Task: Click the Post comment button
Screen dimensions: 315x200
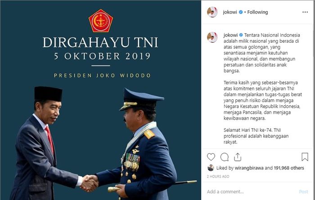Action: click(303, 191)
